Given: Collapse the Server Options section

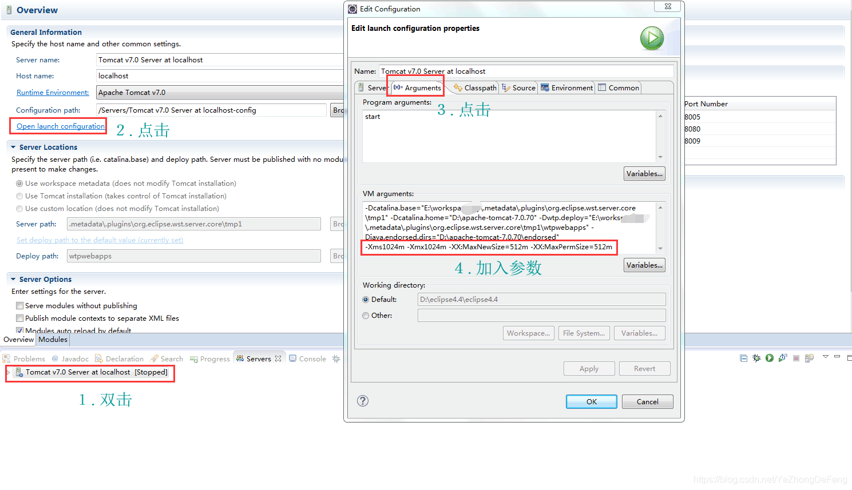Looking at the screenshot, I should 13,279.
